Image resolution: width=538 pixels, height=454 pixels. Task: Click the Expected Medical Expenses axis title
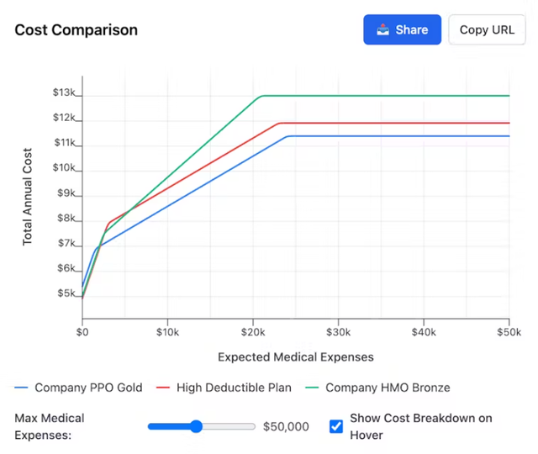(x=296, y=356)
